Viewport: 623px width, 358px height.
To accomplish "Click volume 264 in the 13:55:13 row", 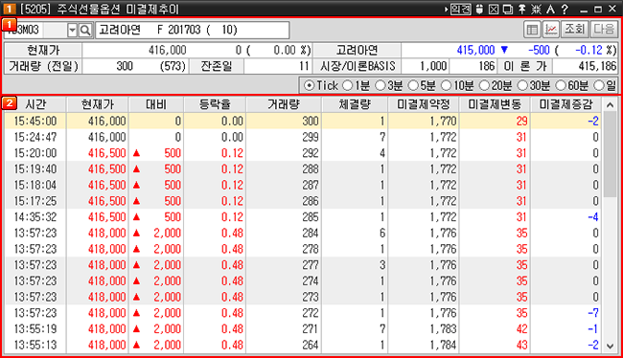I will [x=310, y=345].
